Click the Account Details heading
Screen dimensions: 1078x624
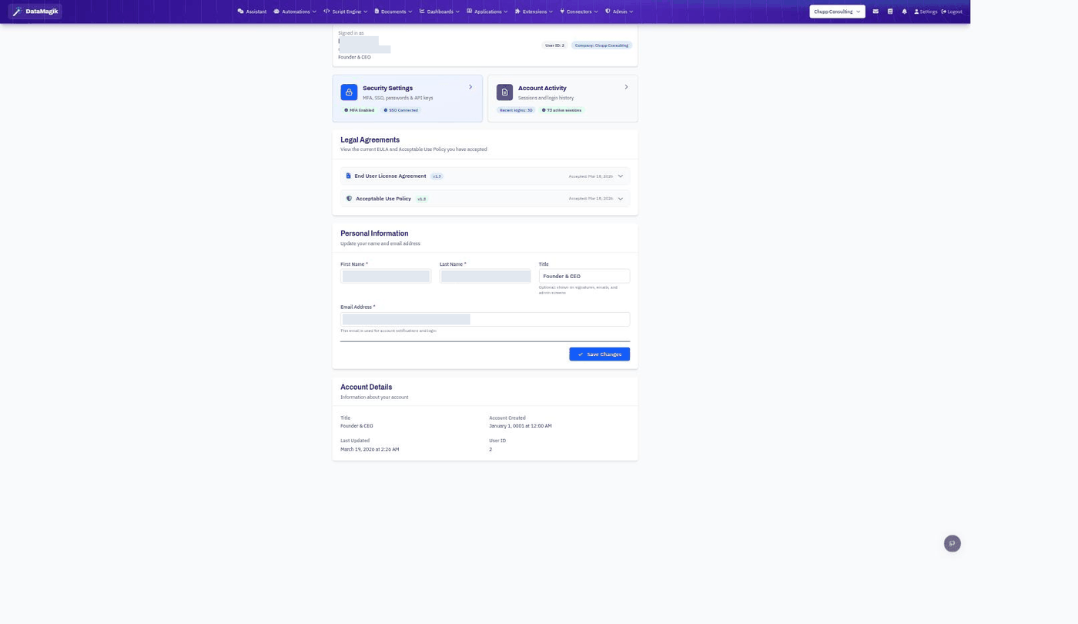click(366, 387)
